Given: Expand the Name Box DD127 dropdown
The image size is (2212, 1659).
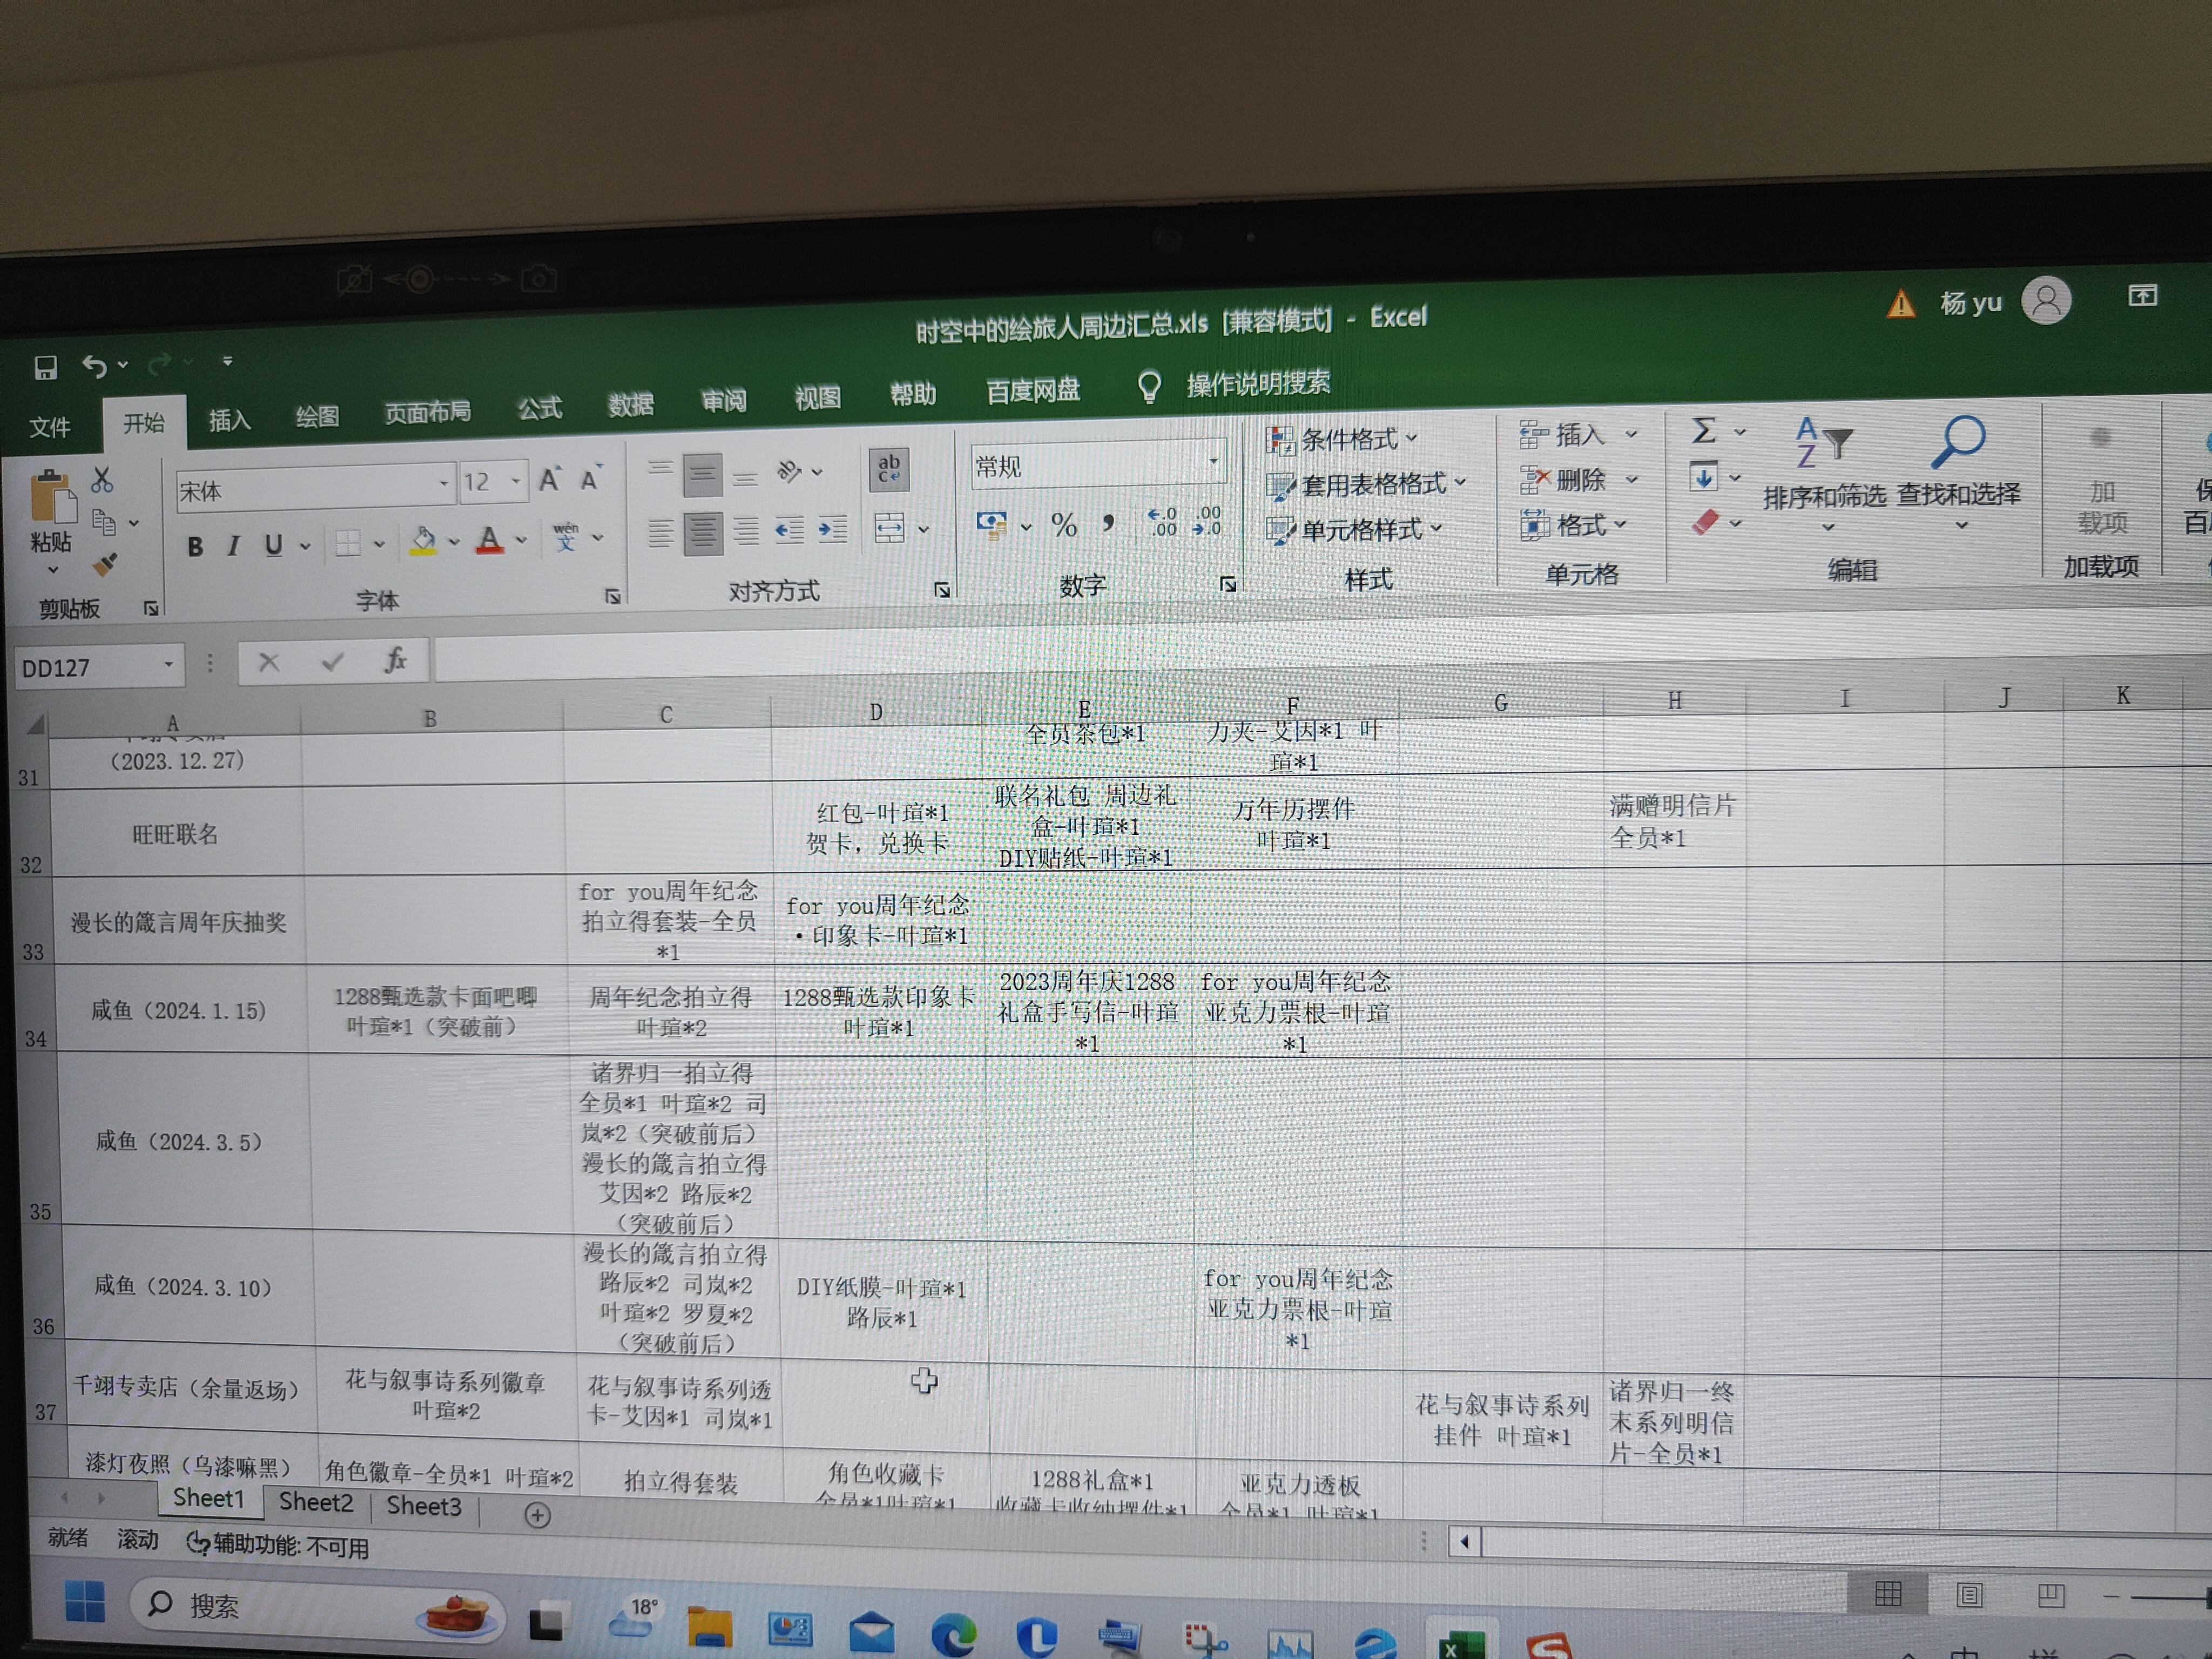Looking at the screenshot, I should coord(169,665).
